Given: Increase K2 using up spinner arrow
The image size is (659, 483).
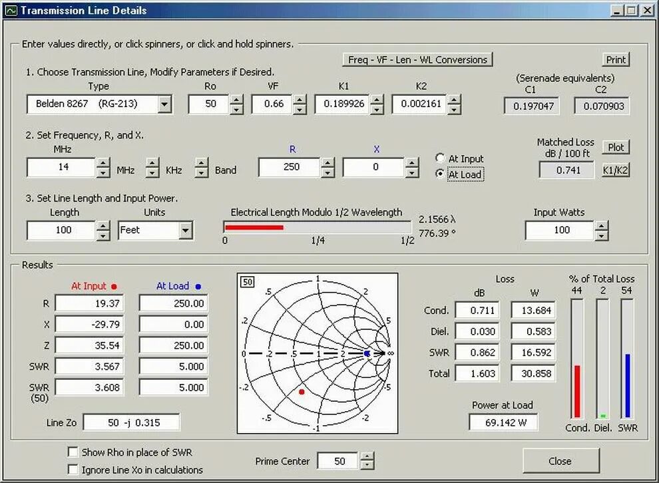Looking at the screenshot, I should click(x=454, y=100).
